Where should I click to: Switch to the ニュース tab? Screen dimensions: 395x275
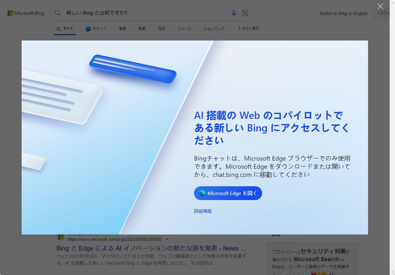[184, 29]
